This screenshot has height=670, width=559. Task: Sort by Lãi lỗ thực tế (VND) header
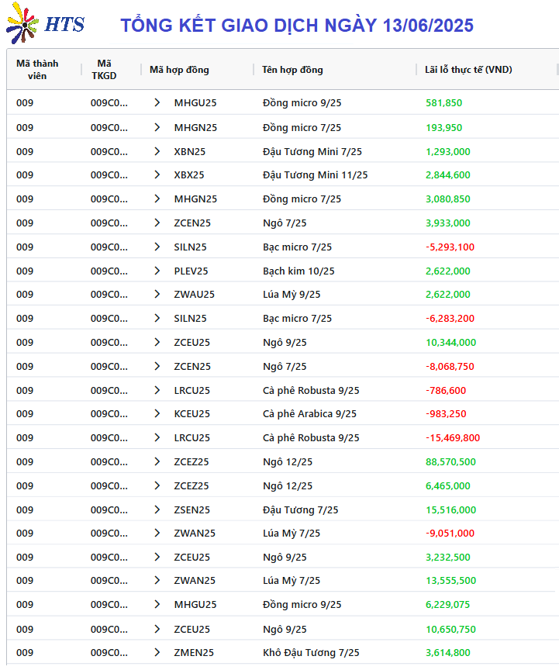pyautogui.click(x=468, y=70)
